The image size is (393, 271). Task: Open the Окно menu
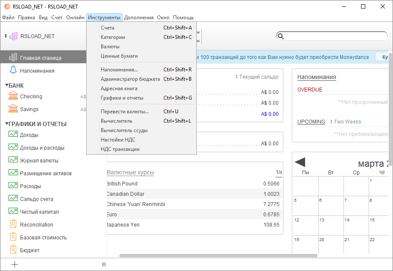click(x=163, y=18)
